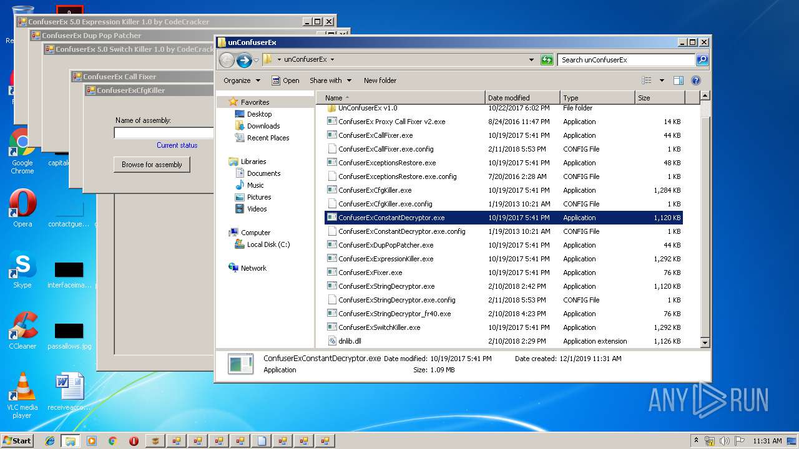Viewport: 799px width, 449px height.
Task: Open Pictures library
Action: coord(259,197)
